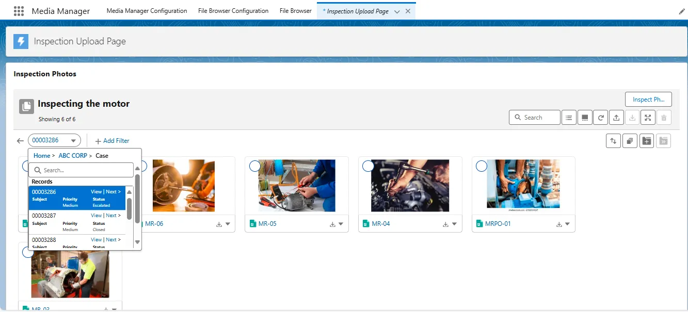Image resolution: width=688 pixels, height=312 pixels.
Task: Select the MRPO-01 photo checkbox circle
Action: [x=481, y=166]
